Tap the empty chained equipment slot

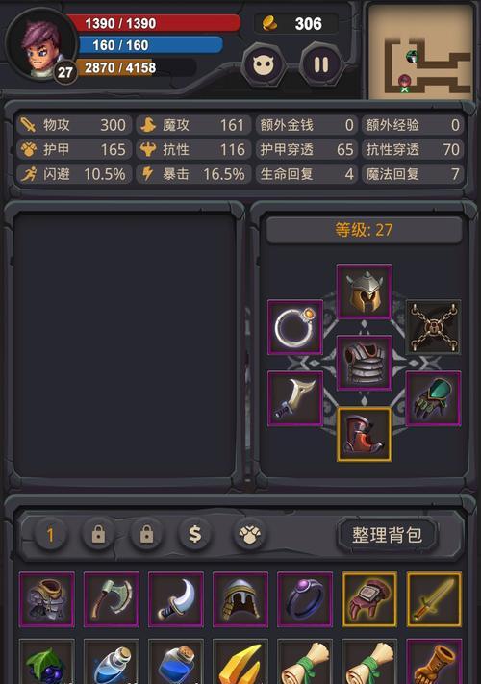pos(434,327)
